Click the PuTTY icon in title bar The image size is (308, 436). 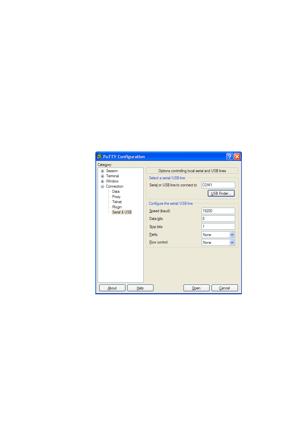(x=99, y=157)
